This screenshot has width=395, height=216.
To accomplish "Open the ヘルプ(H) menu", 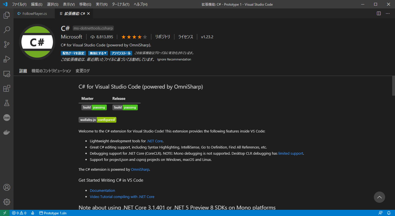I will pyautogui.click(x=140, y=4).
